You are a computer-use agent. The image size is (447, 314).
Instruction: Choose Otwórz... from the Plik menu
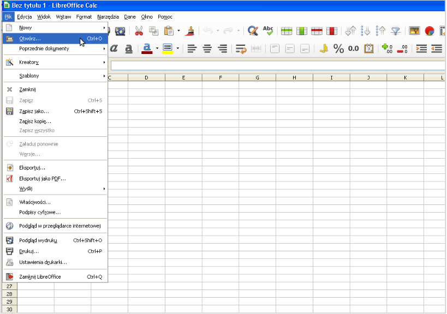coord(55,39)
